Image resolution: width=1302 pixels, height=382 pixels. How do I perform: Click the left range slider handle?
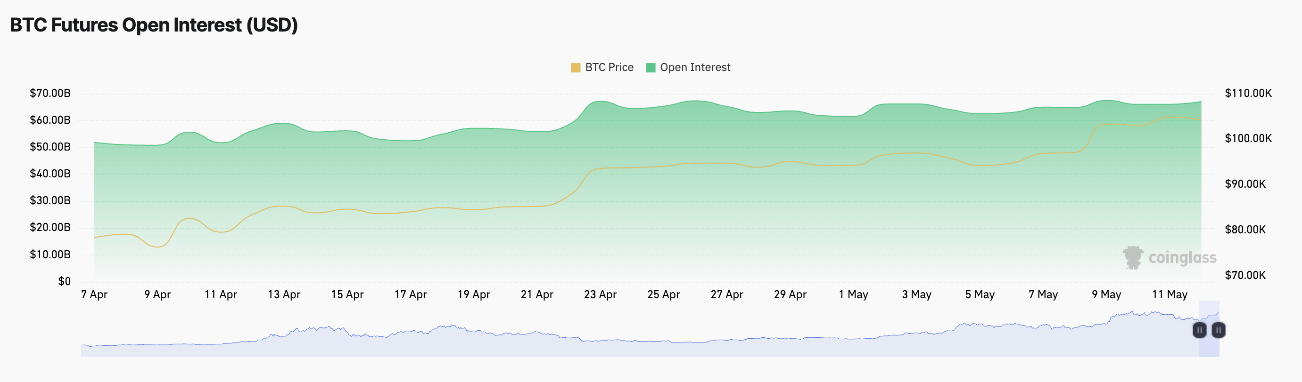(x=1199, y=330)
